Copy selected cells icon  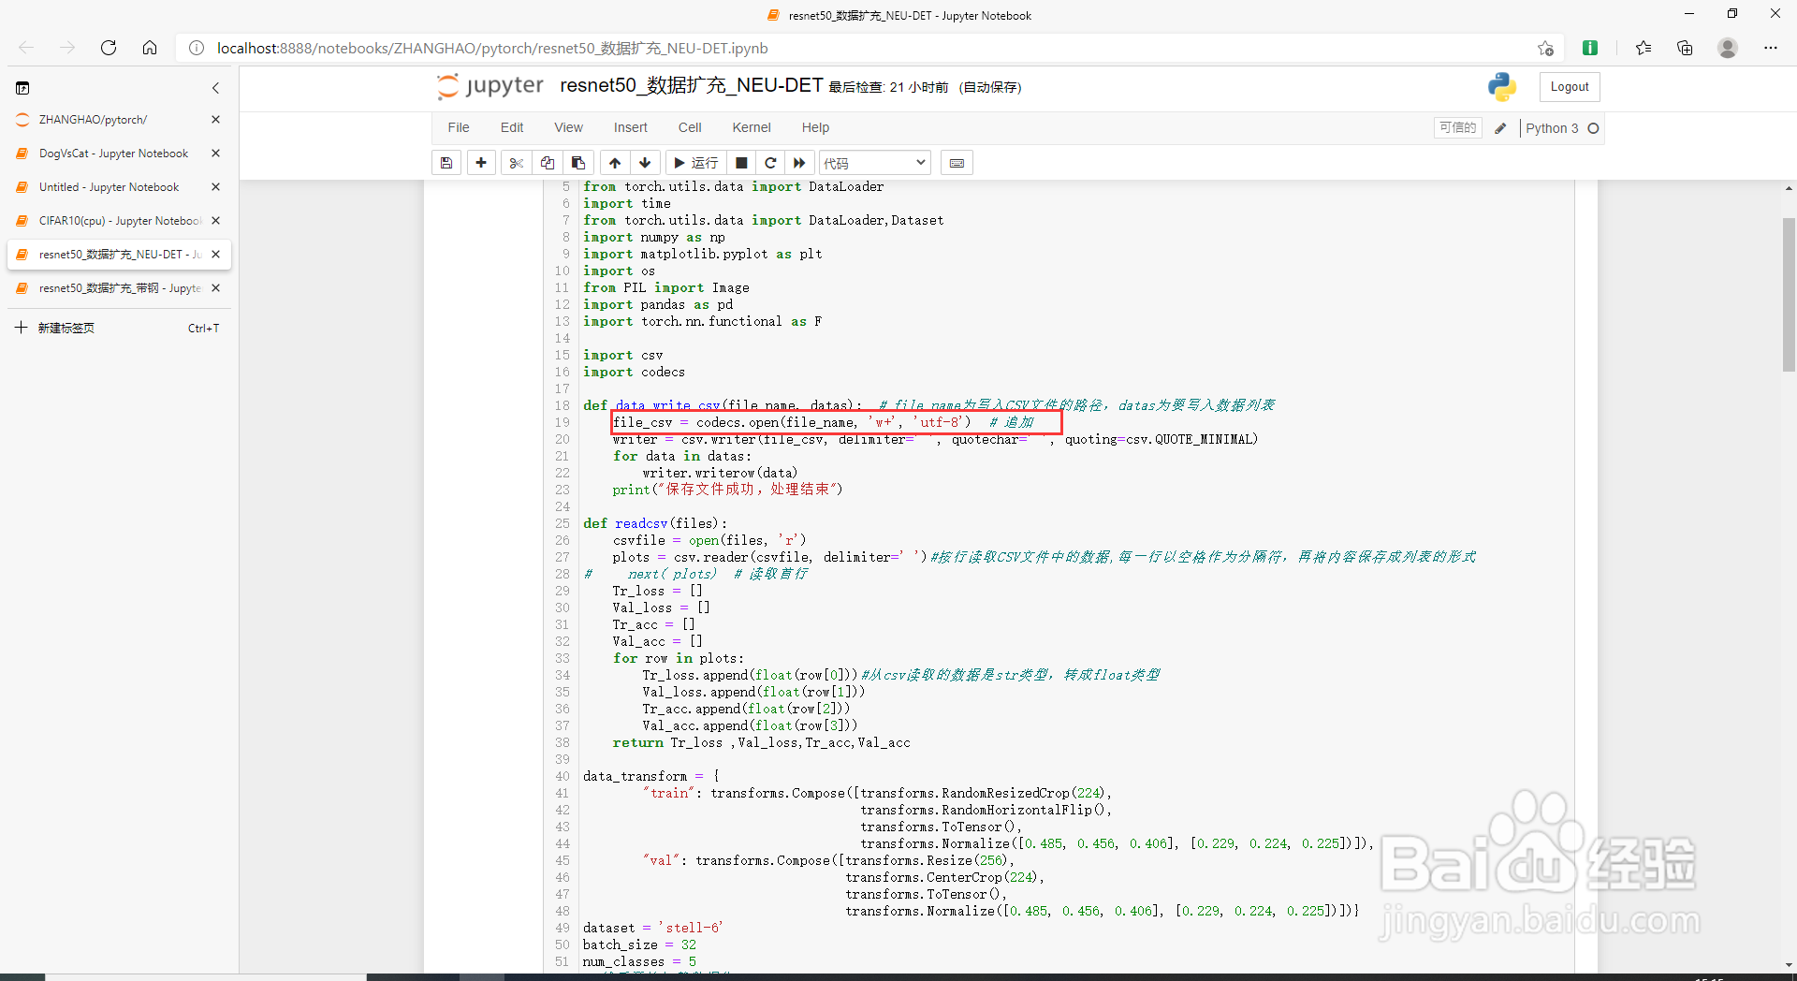548,163
